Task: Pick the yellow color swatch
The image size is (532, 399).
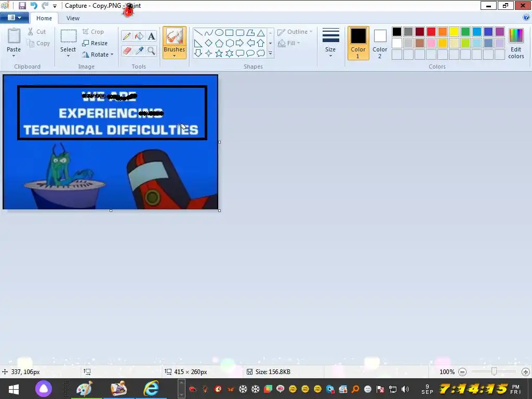Action: tap(454, 32)
